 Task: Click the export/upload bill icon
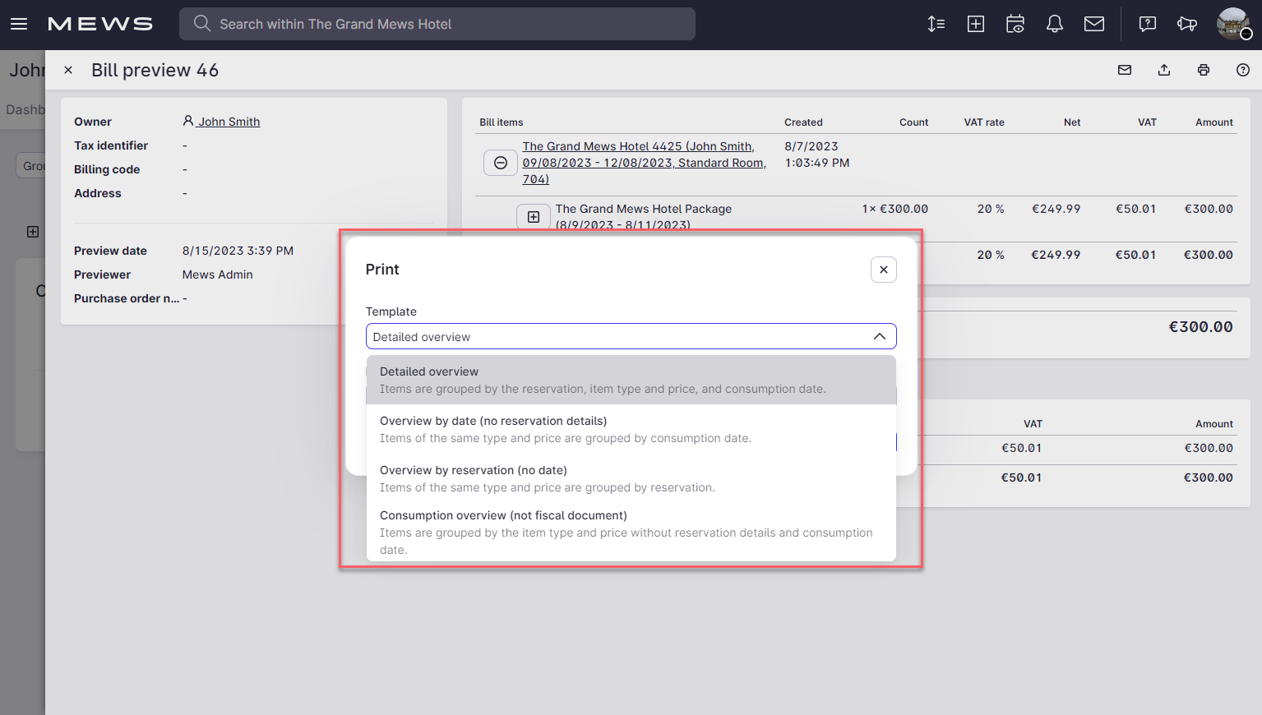click(1163, 70)
